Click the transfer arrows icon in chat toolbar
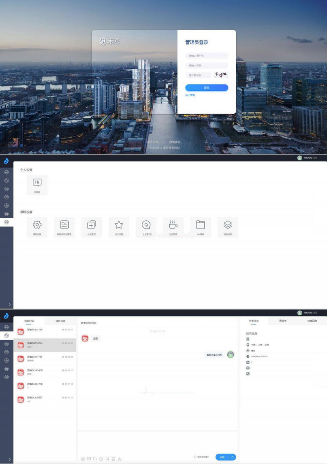The width and height of the screenshot is (327, 464). pyautogui.click(x=107, y=459)
